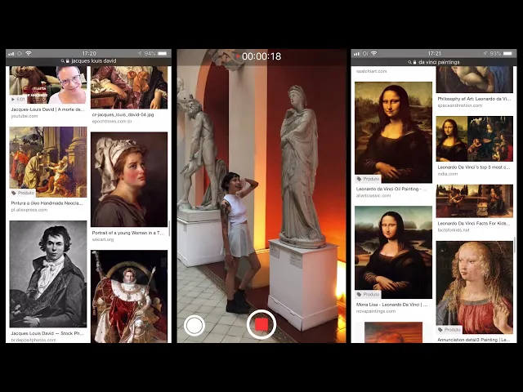The height and width of the screenshot is (392, 523).
Task: Click the 'cr-jacques_louis_david-04.jpg' caption
Action: [123, 114]
